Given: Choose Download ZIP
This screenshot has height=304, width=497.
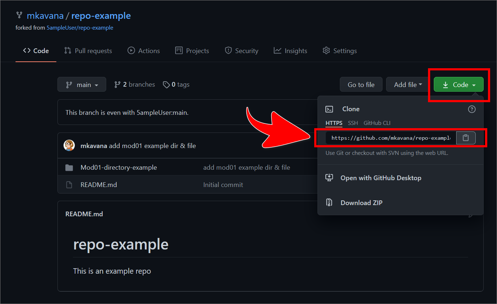Looking at the screenshot, I should coord(362,203).
